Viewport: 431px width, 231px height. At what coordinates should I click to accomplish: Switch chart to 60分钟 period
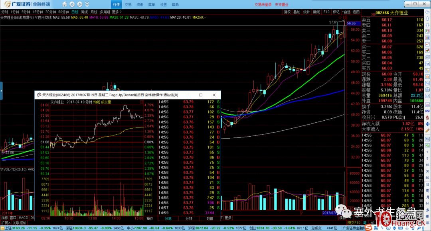tap(64, 12)
